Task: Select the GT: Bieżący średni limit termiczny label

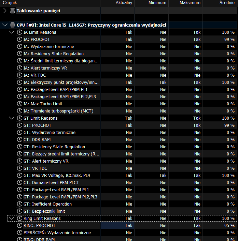Action: (x=61, y=154)
